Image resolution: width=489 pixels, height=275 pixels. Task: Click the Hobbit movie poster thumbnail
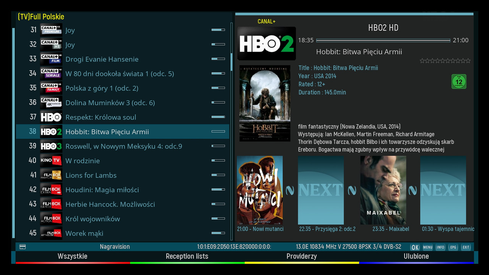click(x=265, y=103)
